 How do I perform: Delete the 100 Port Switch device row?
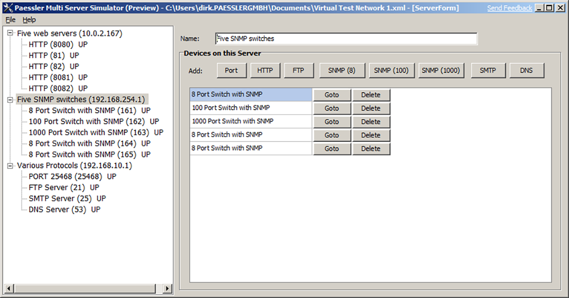(x=371, y=108)
